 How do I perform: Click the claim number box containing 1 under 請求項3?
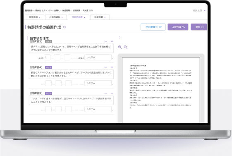(47, 57)
